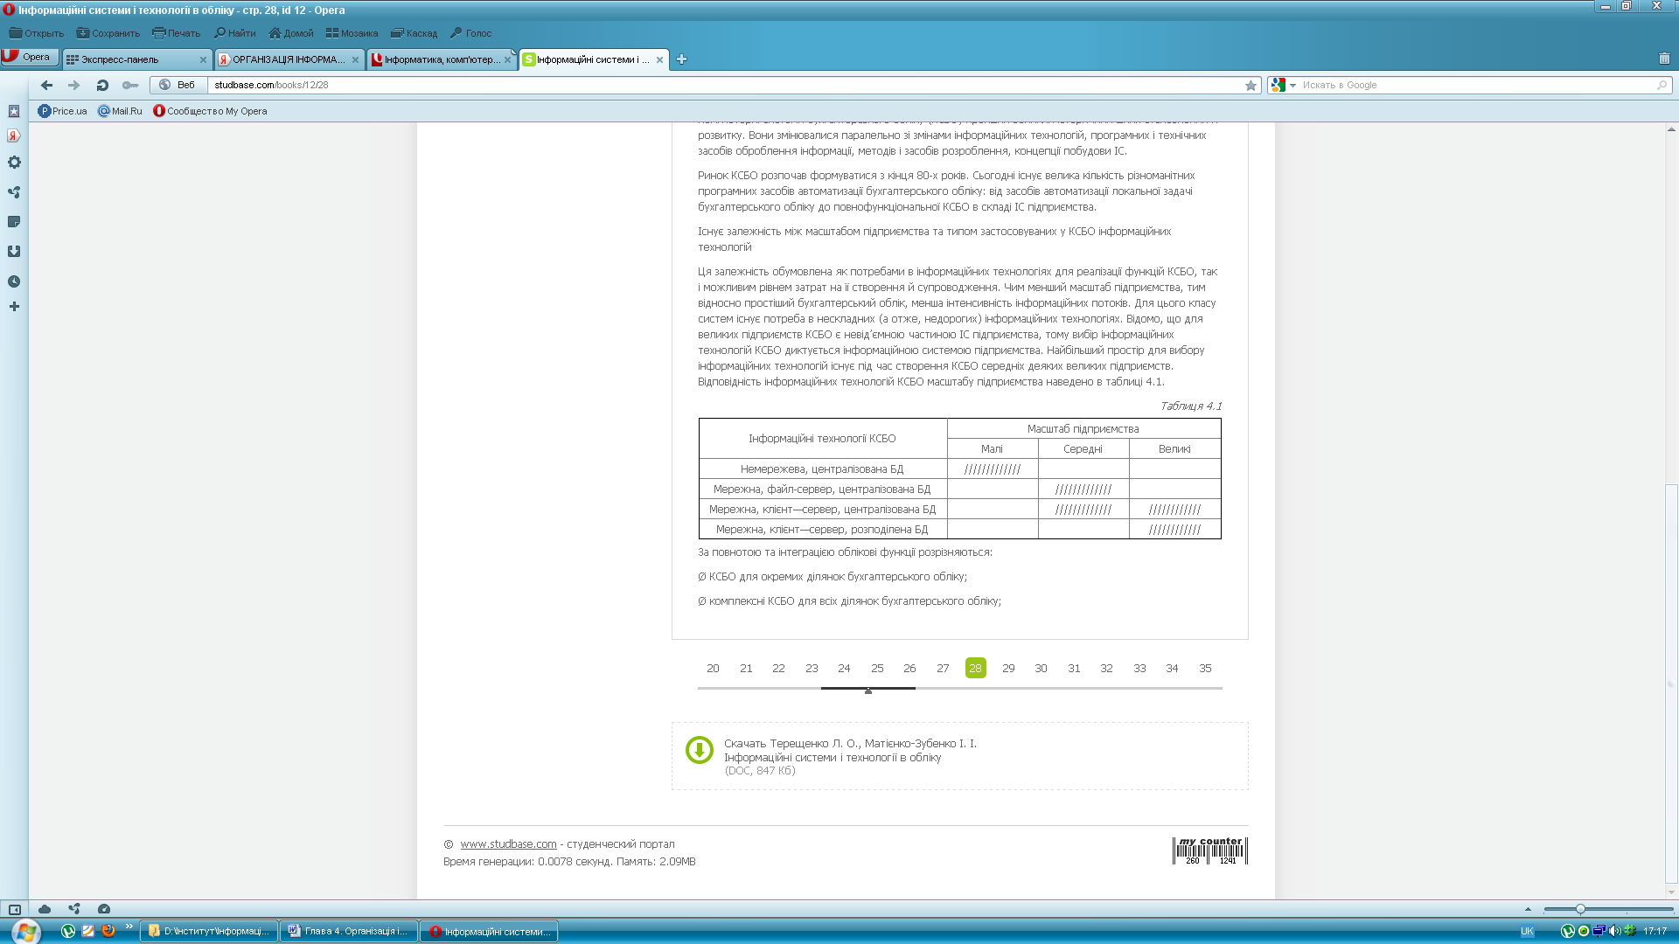Click Печать in the main toolbar
1679x944 pixels.
pos(176,33)
